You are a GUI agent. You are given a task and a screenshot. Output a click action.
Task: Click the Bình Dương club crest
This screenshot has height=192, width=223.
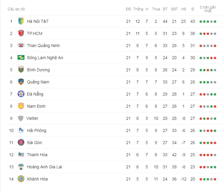point(21,70)
